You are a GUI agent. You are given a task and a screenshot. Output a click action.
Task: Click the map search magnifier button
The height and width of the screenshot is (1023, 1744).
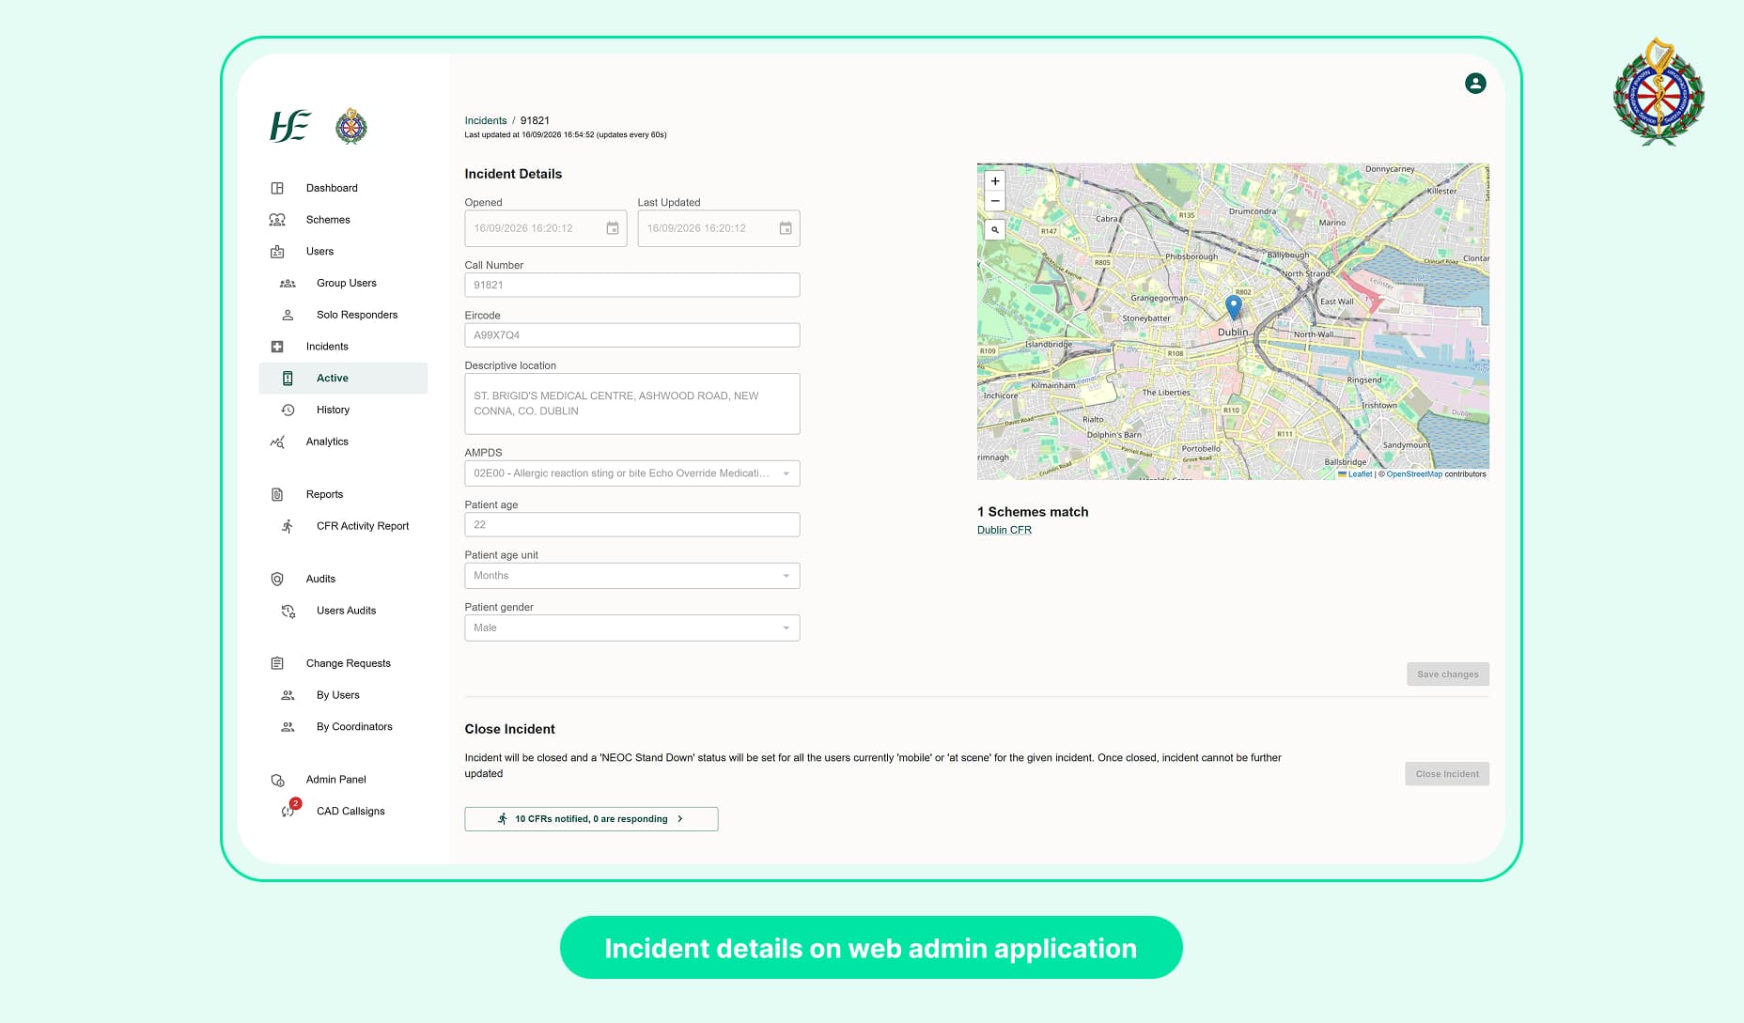[995, 229]
